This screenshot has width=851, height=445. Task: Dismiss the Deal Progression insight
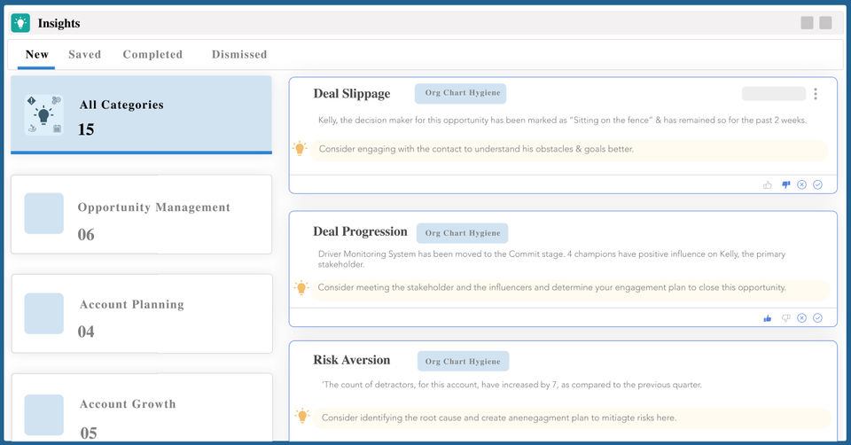[x=801, y=318]
